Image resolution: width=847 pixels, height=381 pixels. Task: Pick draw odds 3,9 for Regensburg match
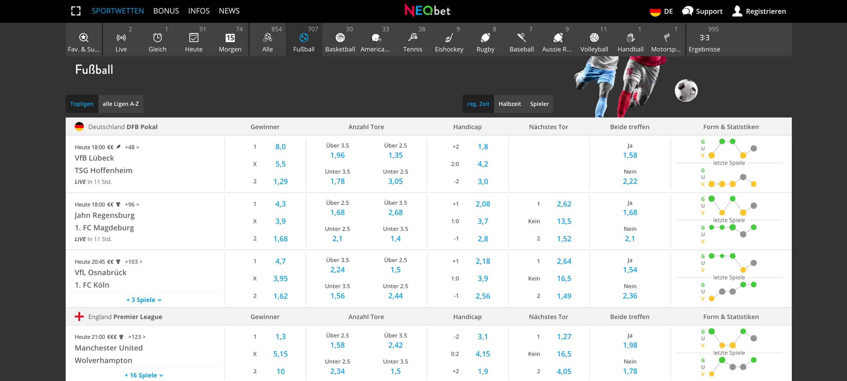(281, 221)
